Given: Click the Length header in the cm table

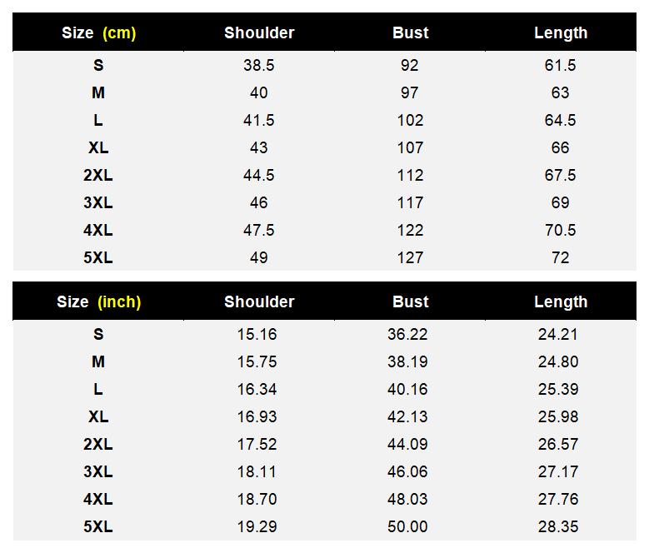Looking at the screenshot, I should click(560, 33).
